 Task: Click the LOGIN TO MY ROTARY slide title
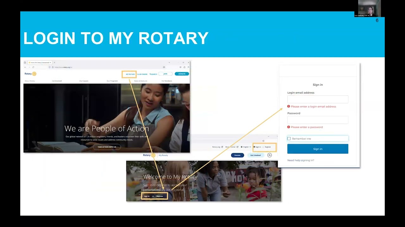(116, 38)
